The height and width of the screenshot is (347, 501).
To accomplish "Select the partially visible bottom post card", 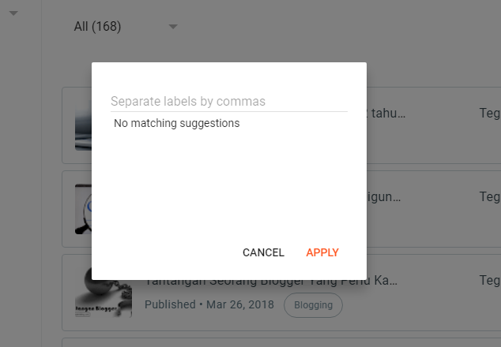I will [x=281, y=342].
